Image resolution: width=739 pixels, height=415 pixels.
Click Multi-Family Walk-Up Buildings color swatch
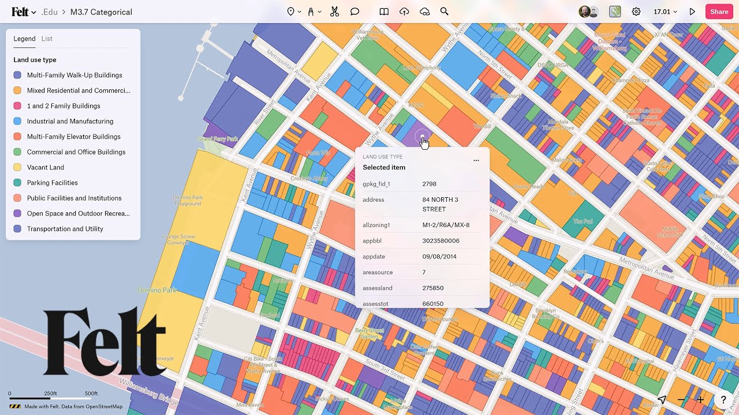[x=17, y=75]
